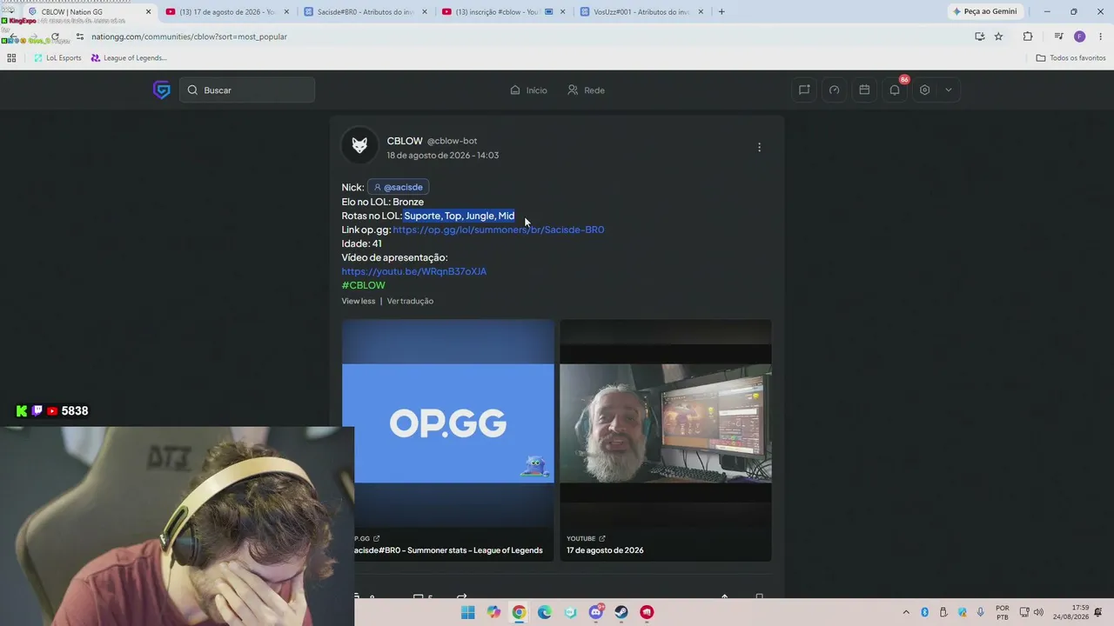Click the CBLOW fox avatar
1114x626 pixels.
359,145
